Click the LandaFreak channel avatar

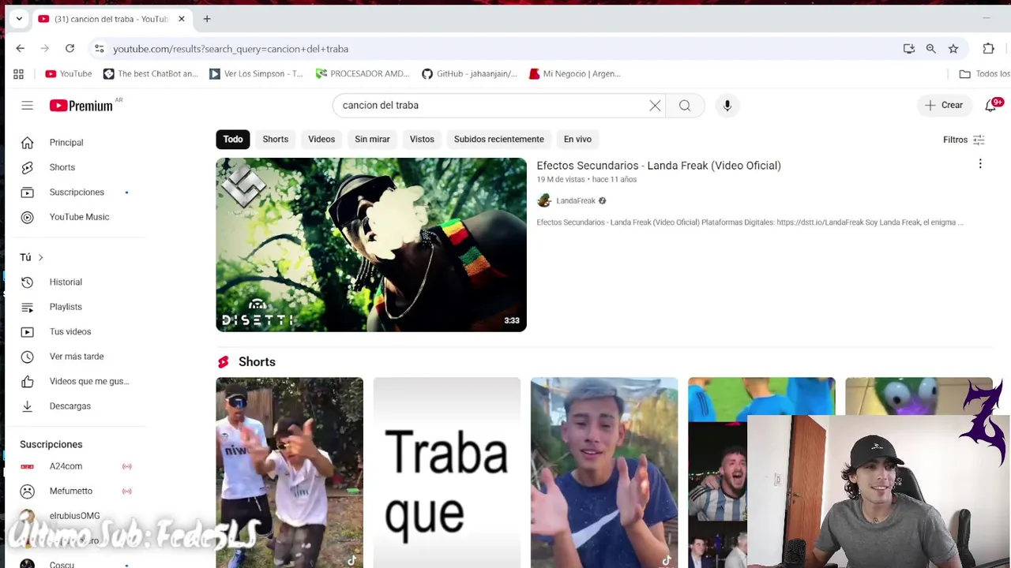(544, 201)
